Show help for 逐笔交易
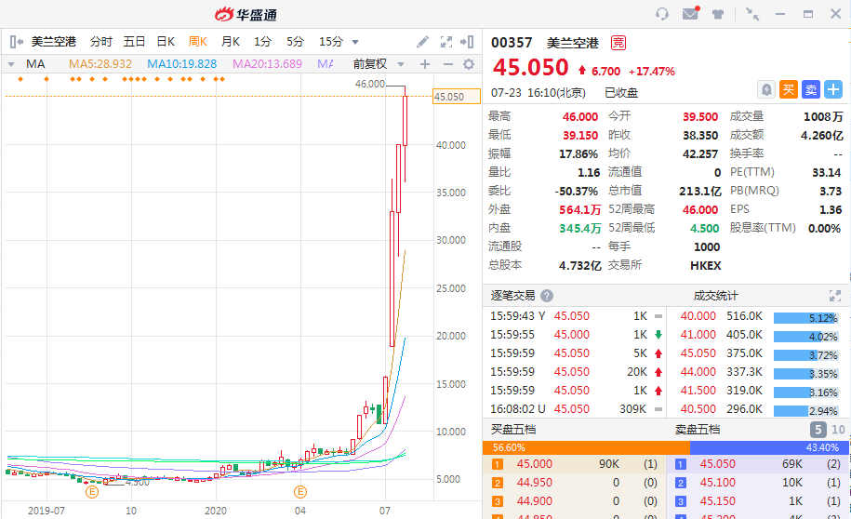The width and height of the screenshot is (851, 519). (x=547, y=296)
